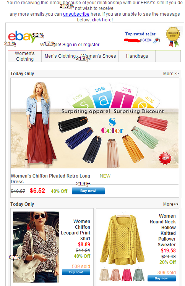This screenshot has width=185, height=286.
Task: Click the gold Top-rated seller badge
Action: (x=173, y=37)
